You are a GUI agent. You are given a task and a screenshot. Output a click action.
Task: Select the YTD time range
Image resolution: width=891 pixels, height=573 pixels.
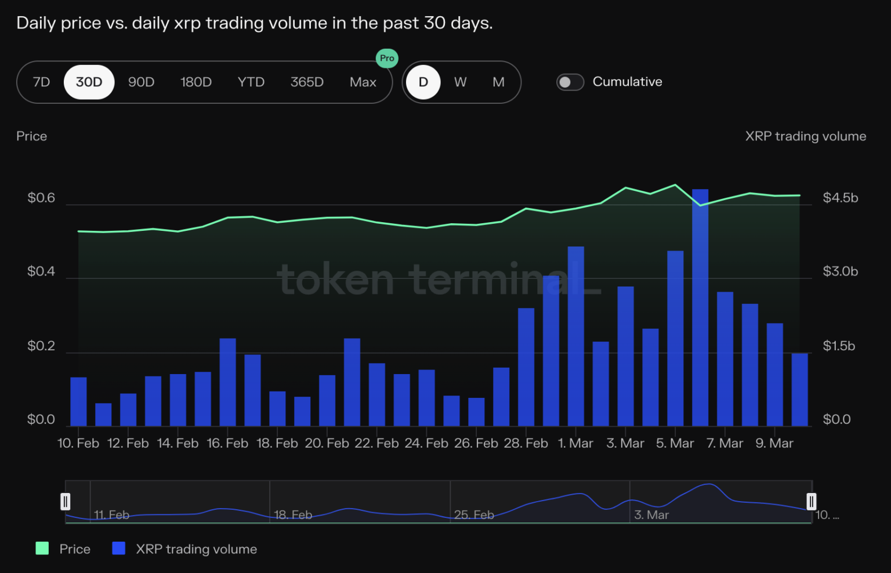tap(251, 82)
